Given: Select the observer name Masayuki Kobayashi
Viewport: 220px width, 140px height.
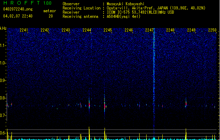Looking at the screenshot, I should click(126, 4).
